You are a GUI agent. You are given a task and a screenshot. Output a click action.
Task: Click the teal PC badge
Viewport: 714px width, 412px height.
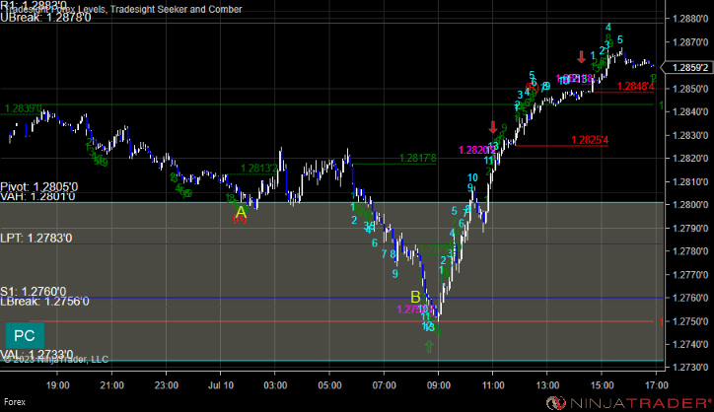(x=25, y=335)
